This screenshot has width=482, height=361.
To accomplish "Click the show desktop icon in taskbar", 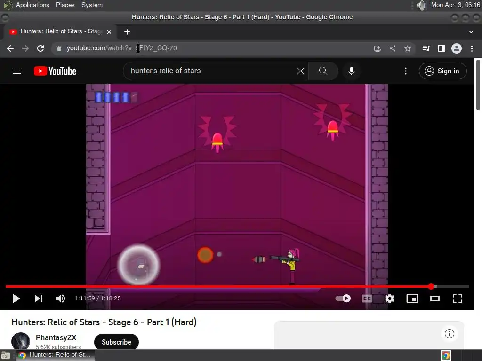I will click(x=6, y=355).
